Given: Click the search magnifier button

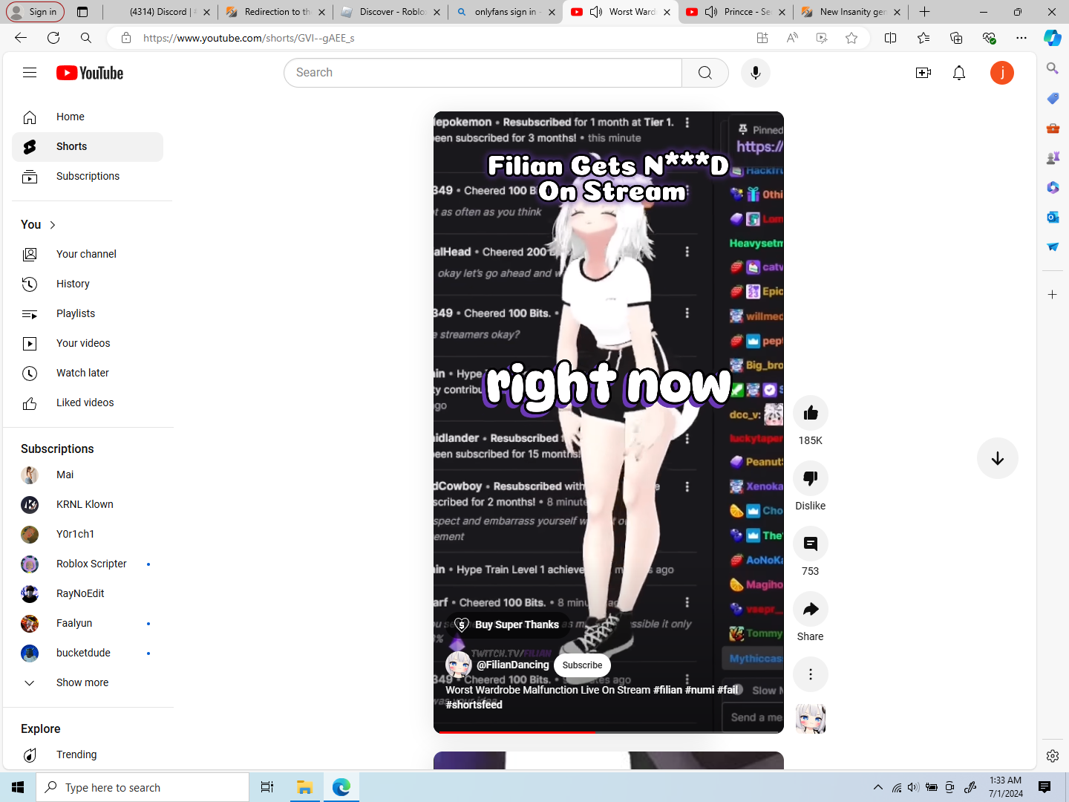Looking at the screenshot, I should (705, 73).
